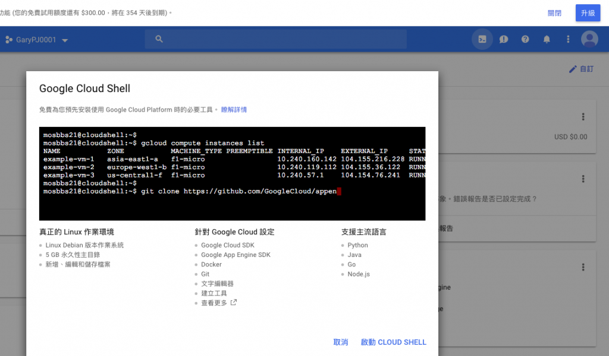Click the 真正的 Linux 作業環境 heading
This screenshot has height=356, width=609.
point(77,231)
